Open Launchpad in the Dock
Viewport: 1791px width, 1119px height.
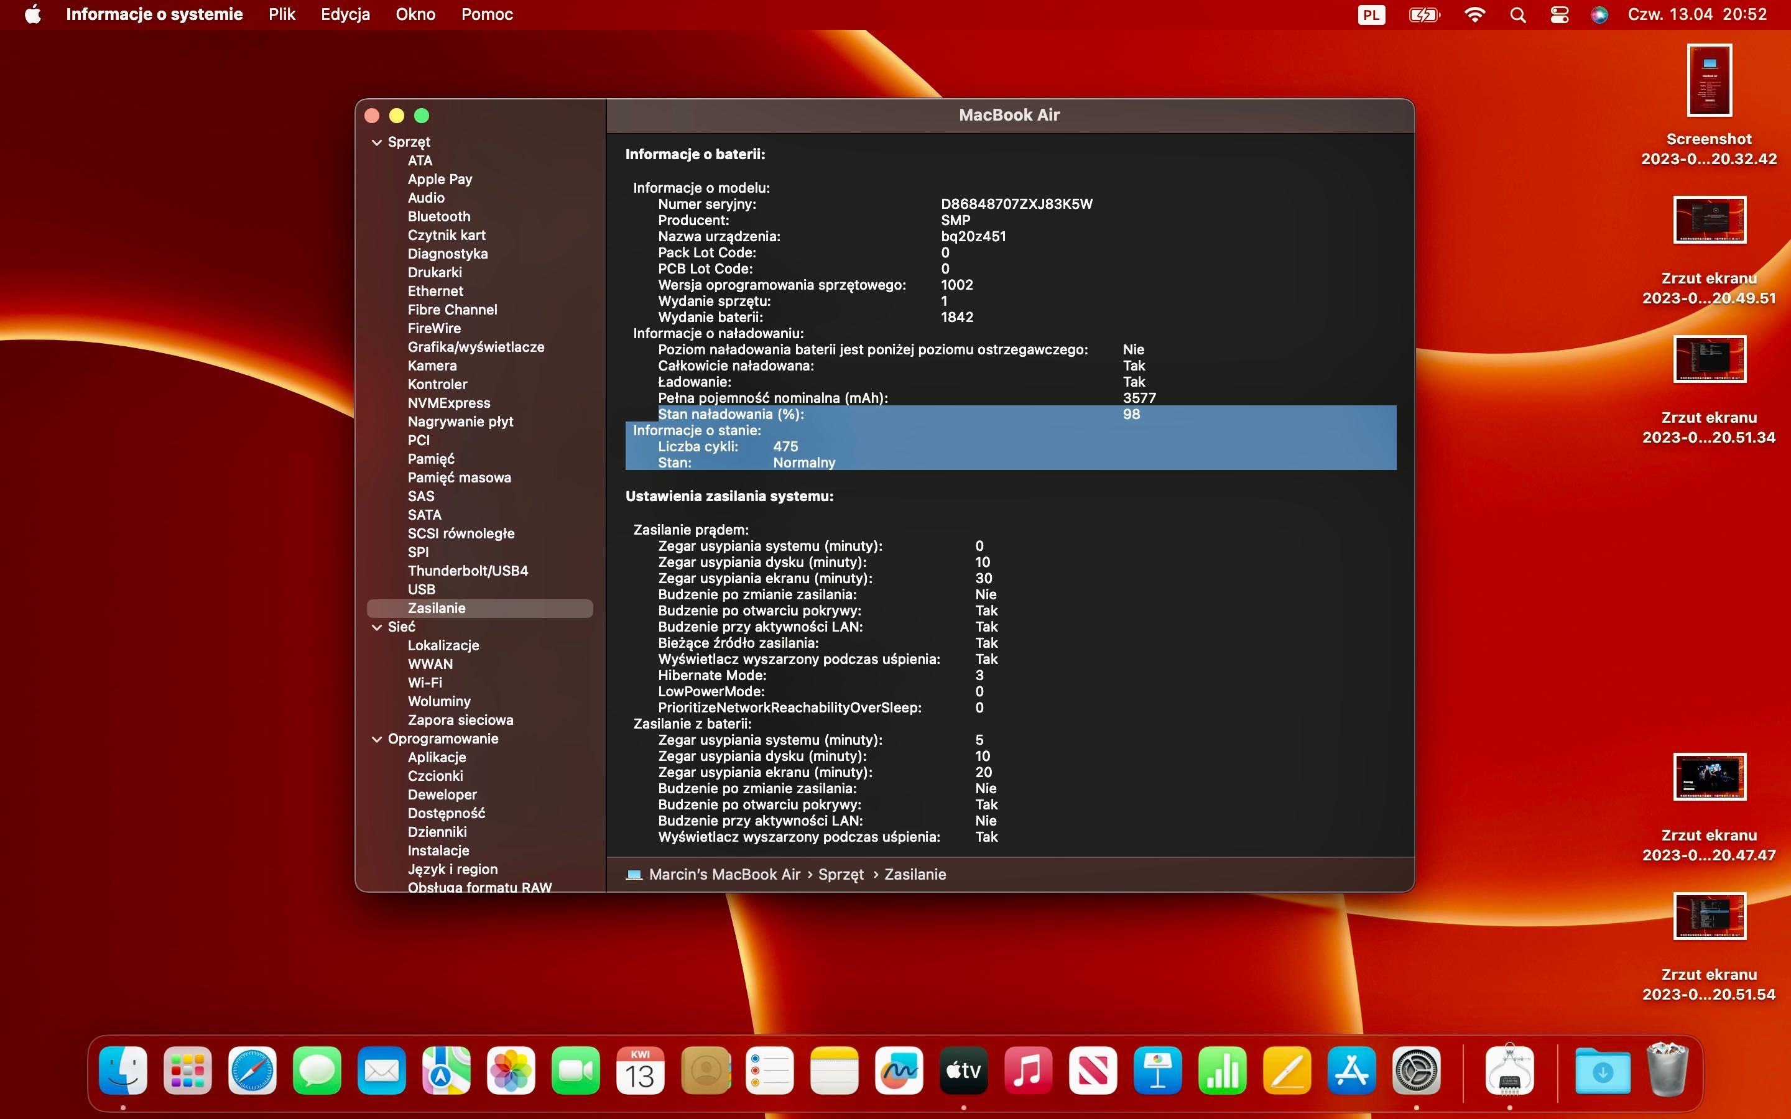tap(187, 1070)
